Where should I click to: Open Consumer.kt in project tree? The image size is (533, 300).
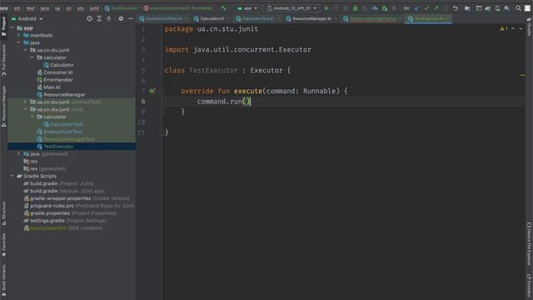point(55,72)
